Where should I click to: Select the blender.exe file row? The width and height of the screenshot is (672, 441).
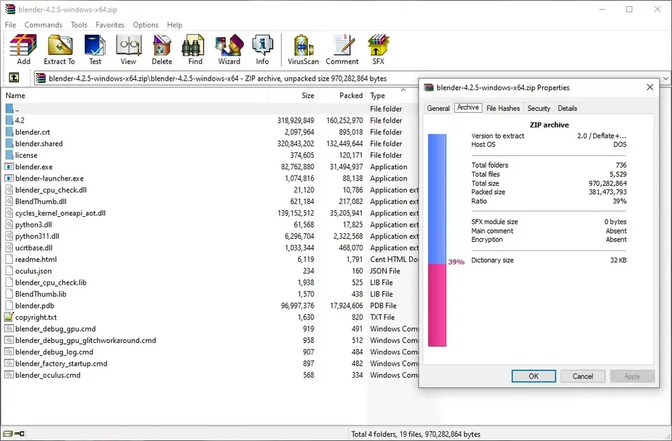(209, 166)
